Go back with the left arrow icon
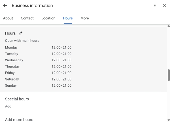The height and width of the screenshot is (122, 170). click(5, 6)
